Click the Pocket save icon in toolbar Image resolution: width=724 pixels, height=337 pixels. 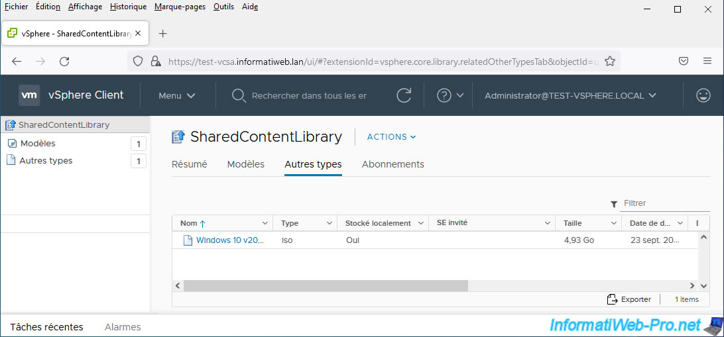[683, 61]
